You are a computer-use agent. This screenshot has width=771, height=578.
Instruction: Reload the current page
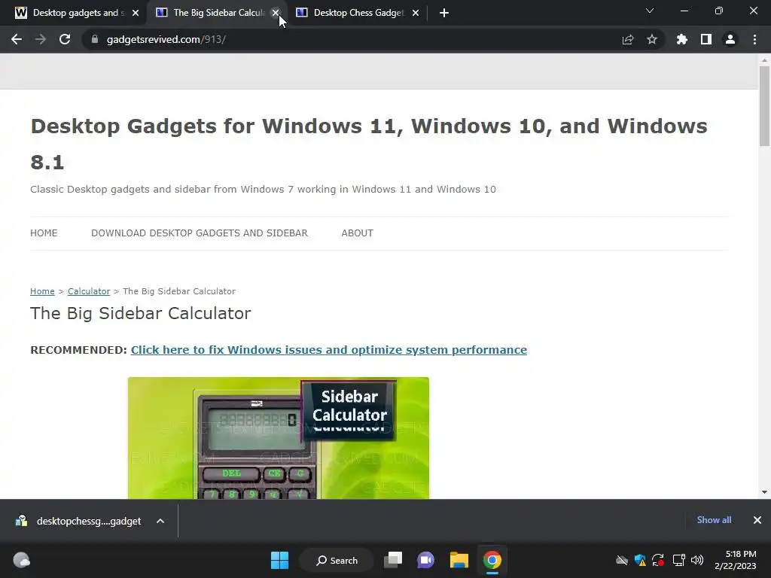pos(65,39)
